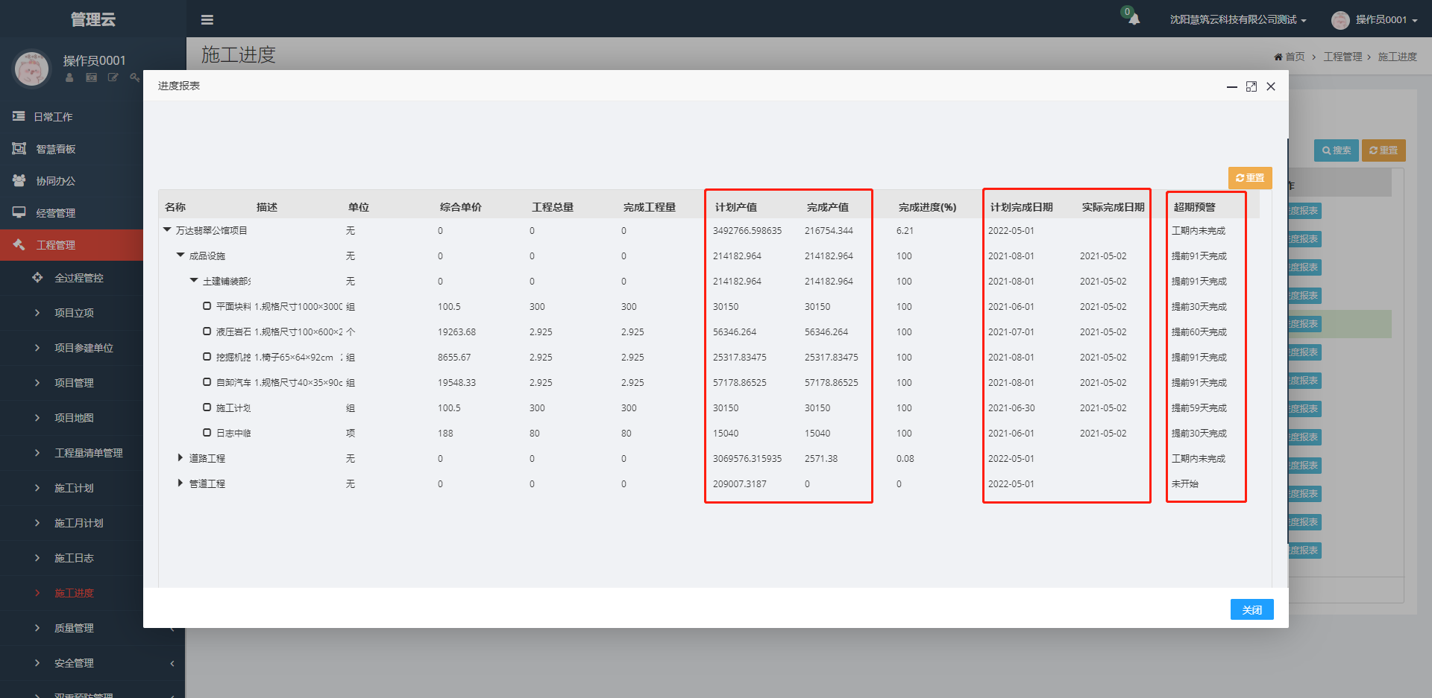Click background page 重置 button beside 搜索
This screenshot has height=698, width=1432.
click(x=1384, y=150)
